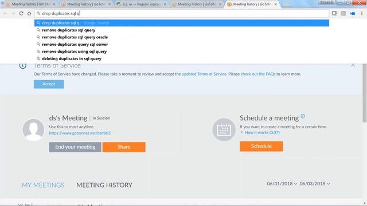
Task: Click the Schedule a meeting help icon
Action: [x=303, y=116]
